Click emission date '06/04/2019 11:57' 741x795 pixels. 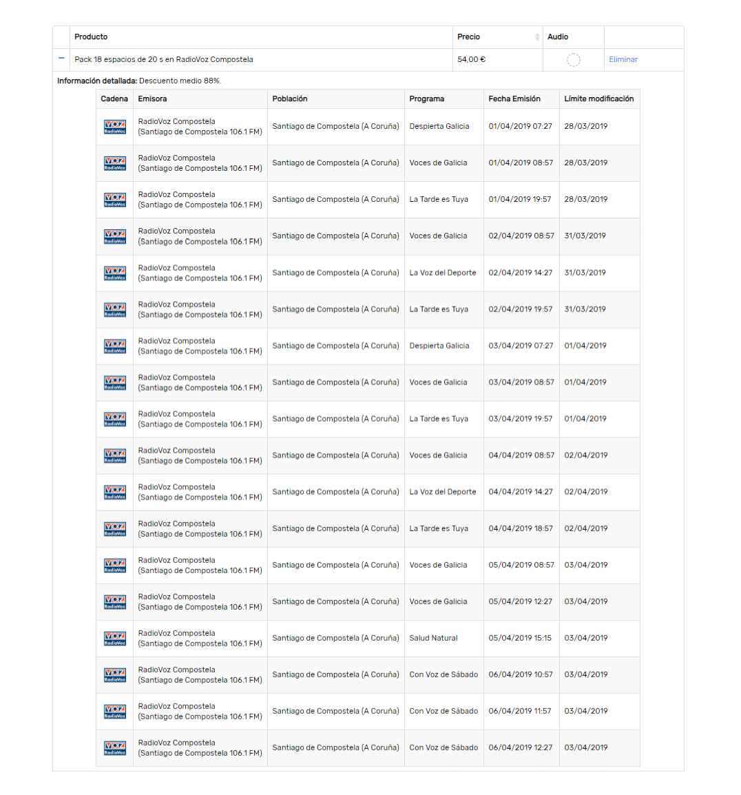click(x=519, y=711)
